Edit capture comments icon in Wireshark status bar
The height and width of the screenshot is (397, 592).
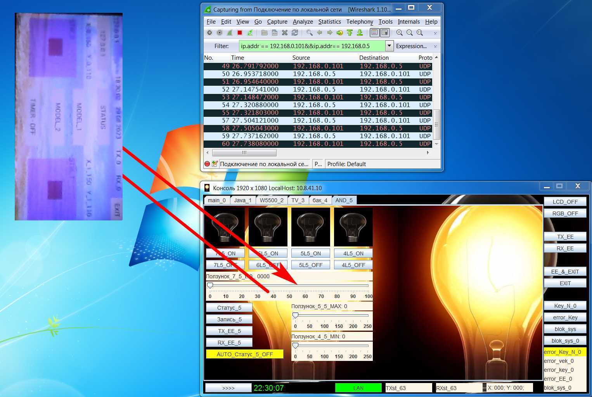pos(215,164)
